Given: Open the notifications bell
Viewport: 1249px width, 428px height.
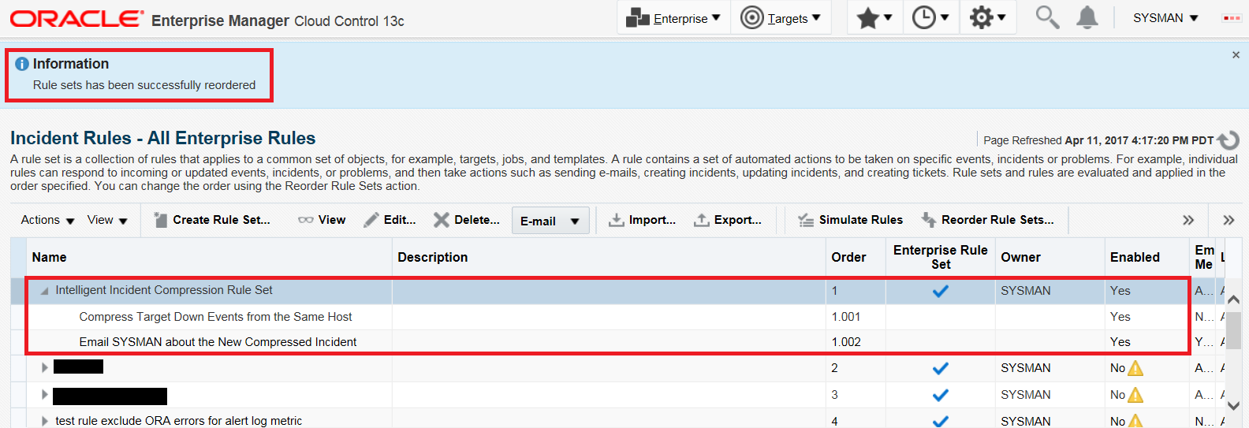Looking at the screenshot, I should 1087,17.
